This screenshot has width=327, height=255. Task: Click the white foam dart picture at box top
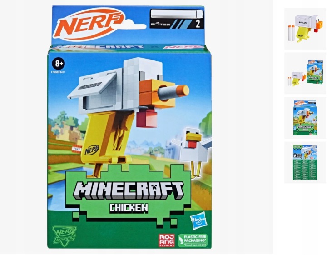tap(177, 14)
